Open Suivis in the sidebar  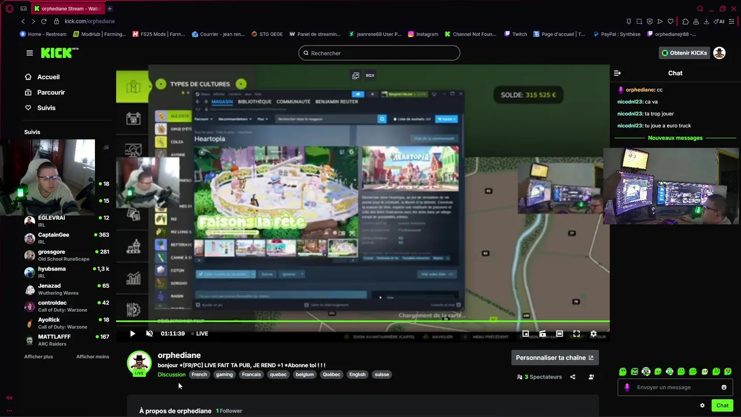pos(40,108)
